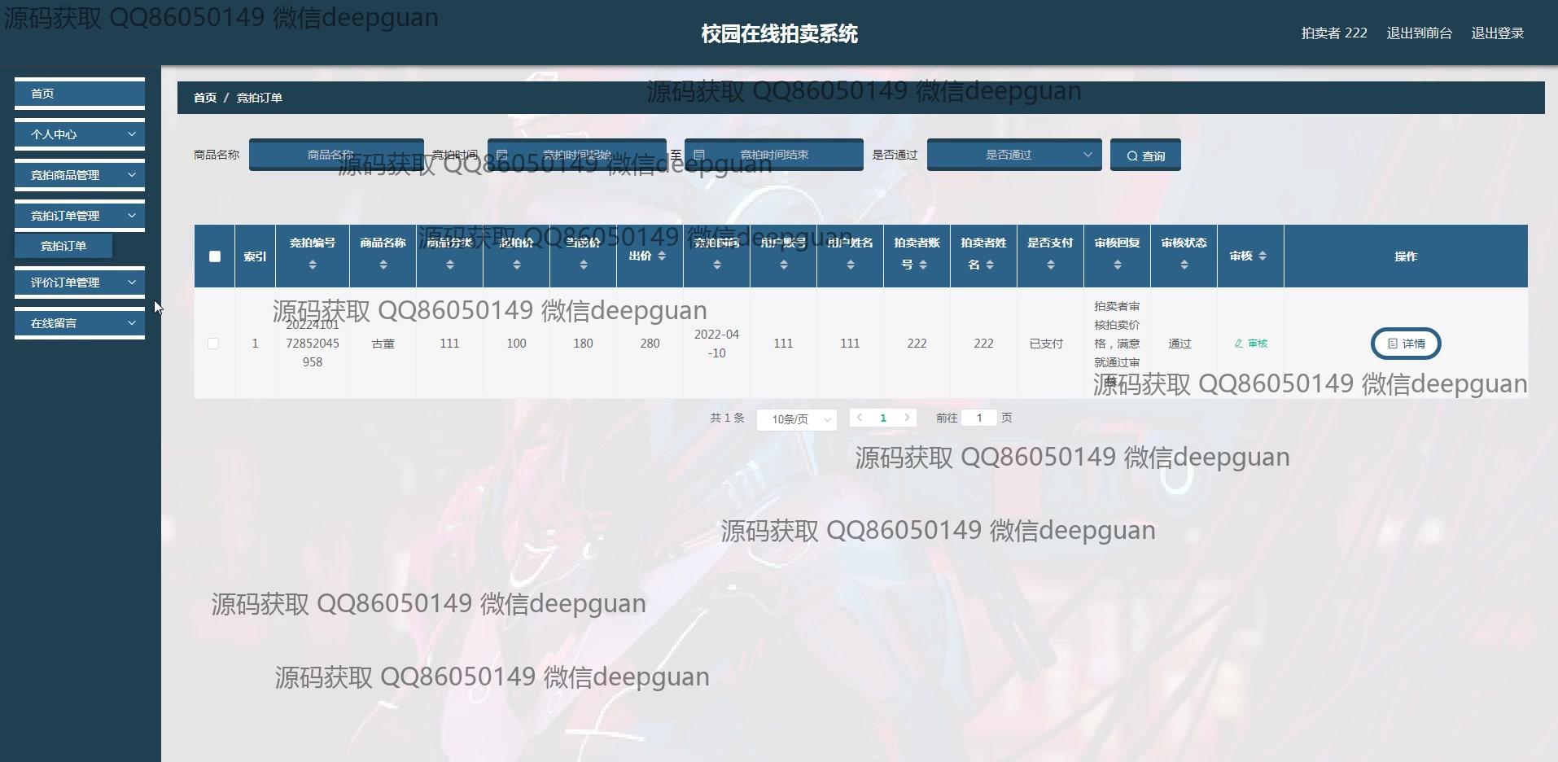Open 详情 for the 古董 order
Screen dimensions: 1558x762
click(1406, 344)
